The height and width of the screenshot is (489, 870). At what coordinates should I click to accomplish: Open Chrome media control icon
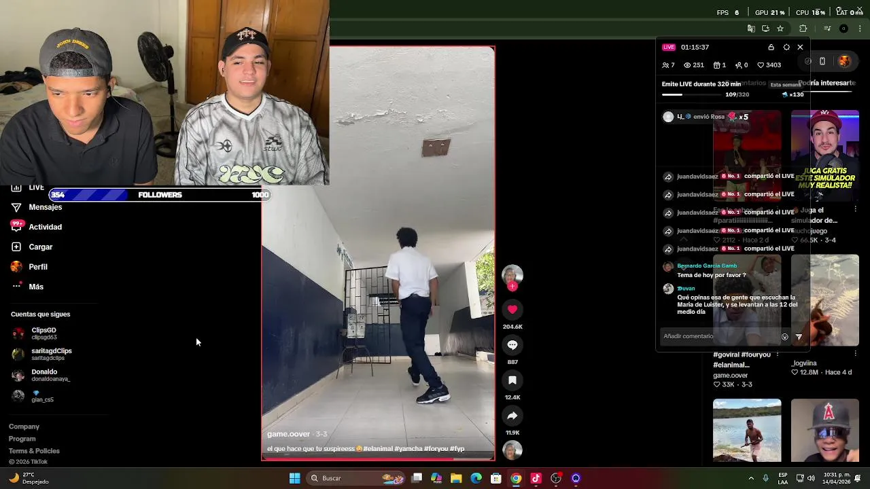pyautogui.click(x=827, y=29)
